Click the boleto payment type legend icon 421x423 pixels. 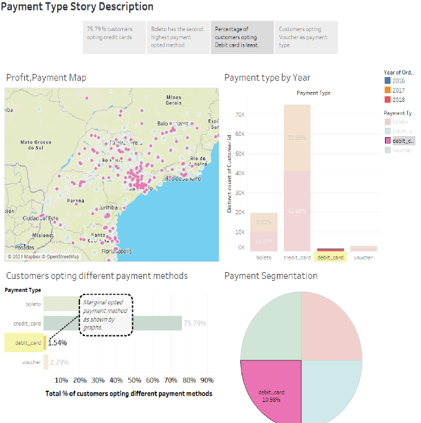point(387,122)
